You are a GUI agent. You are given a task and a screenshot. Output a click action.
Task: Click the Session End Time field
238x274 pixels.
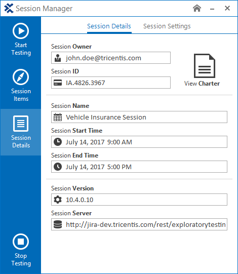[x=139, y=167]
